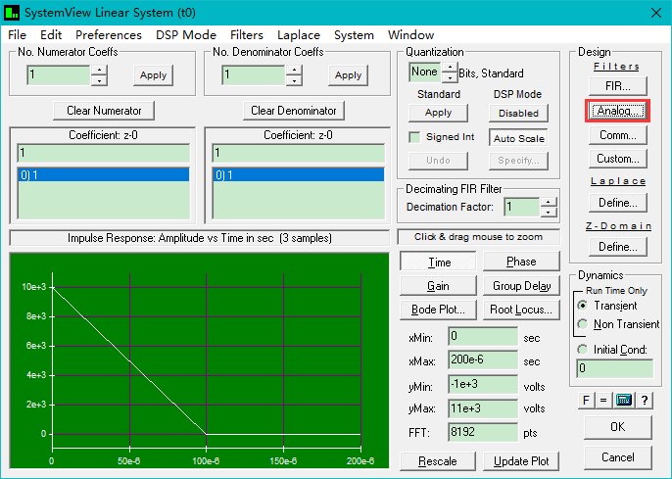The width and height of the screenshot is (672, 479).
Task: Click Define under Laplace
Action: pos(617,203)
